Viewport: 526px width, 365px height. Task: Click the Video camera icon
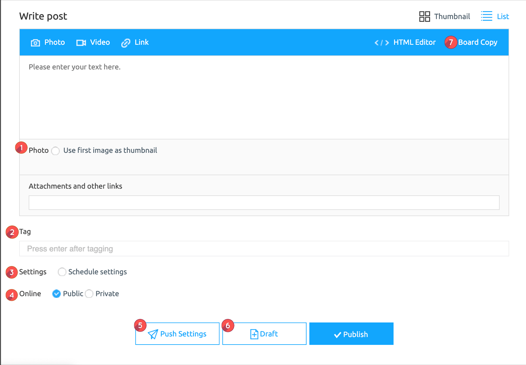tap(81, 43)
